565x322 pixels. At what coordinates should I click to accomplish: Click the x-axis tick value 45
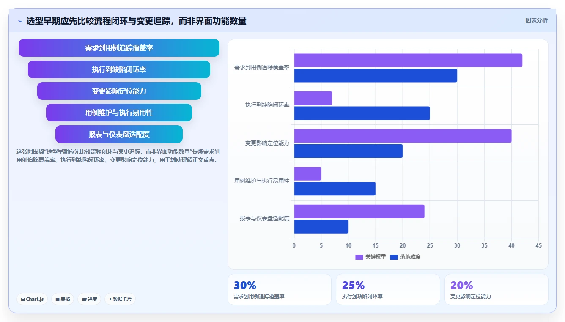click(x=538, y=245)
